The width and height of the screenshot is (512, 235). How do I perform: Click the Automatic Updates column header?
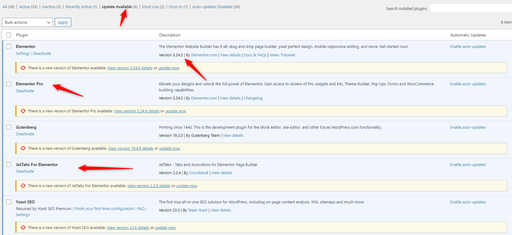coord(468,35)
